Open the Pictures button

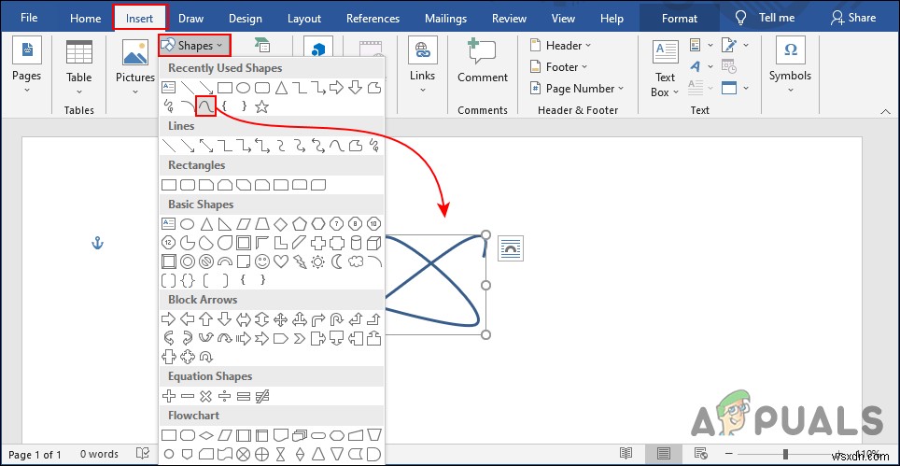click(135, 66)
